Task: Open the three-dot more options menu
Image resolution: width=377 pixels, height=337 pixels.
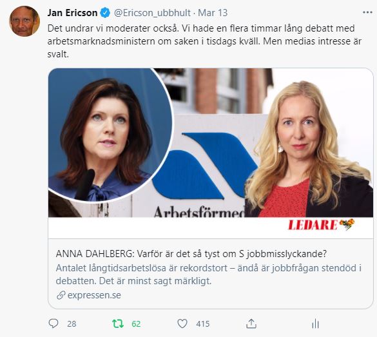Action: [x=367, y=12]
